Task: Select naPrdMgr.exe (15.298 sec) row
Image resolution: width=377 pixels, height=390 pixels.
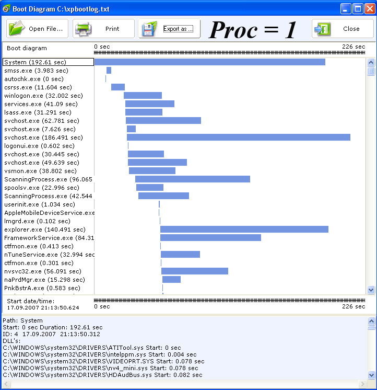Action: (x=48, y=280)
